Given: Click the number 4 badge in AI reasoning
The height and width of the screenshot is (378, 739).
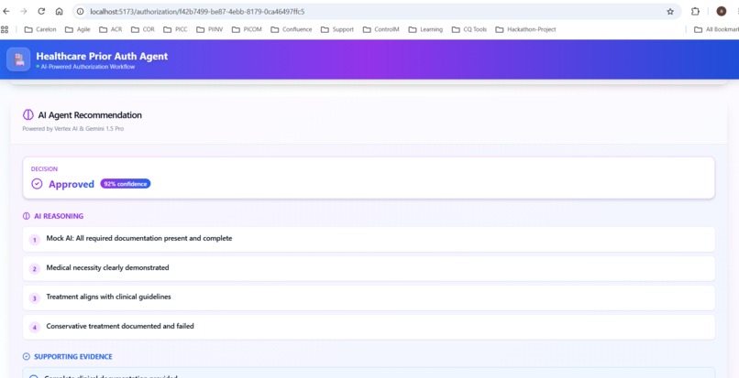Looking at the screenshot, I should pyautogui.click(x=35, y=327).
